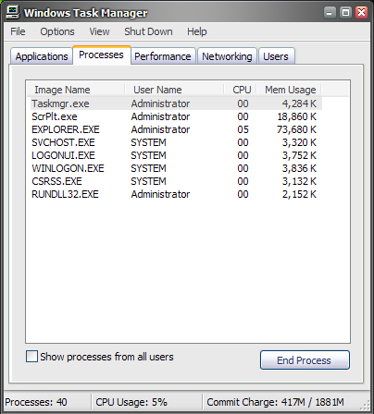Select the CSRSS.EXE process

coord(176,181)
